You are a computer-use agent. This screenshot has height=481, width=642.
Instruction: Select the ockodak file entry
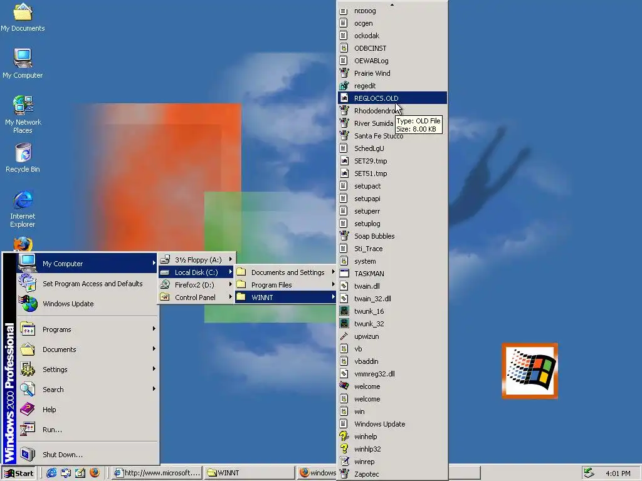(x=392, y=36)
